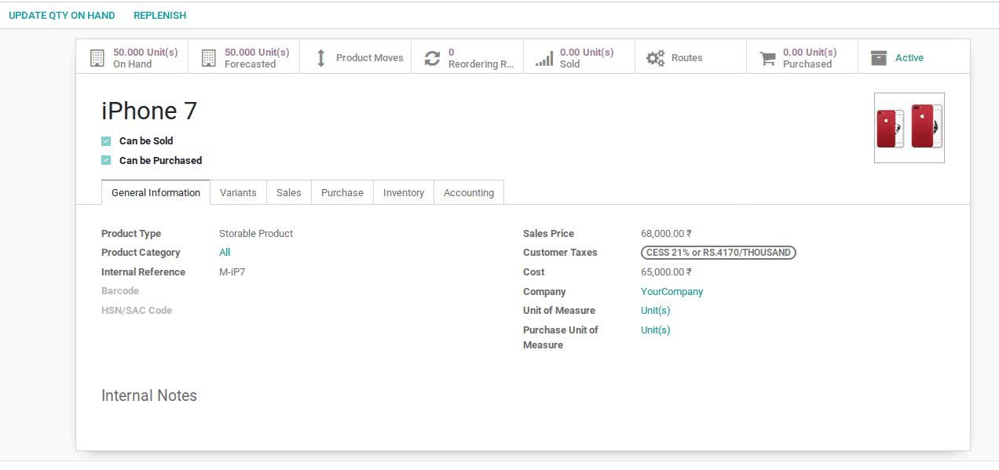Click the Reordering Rules refresh icon
This screenshot has height=470, width=999.
[432, 58]
